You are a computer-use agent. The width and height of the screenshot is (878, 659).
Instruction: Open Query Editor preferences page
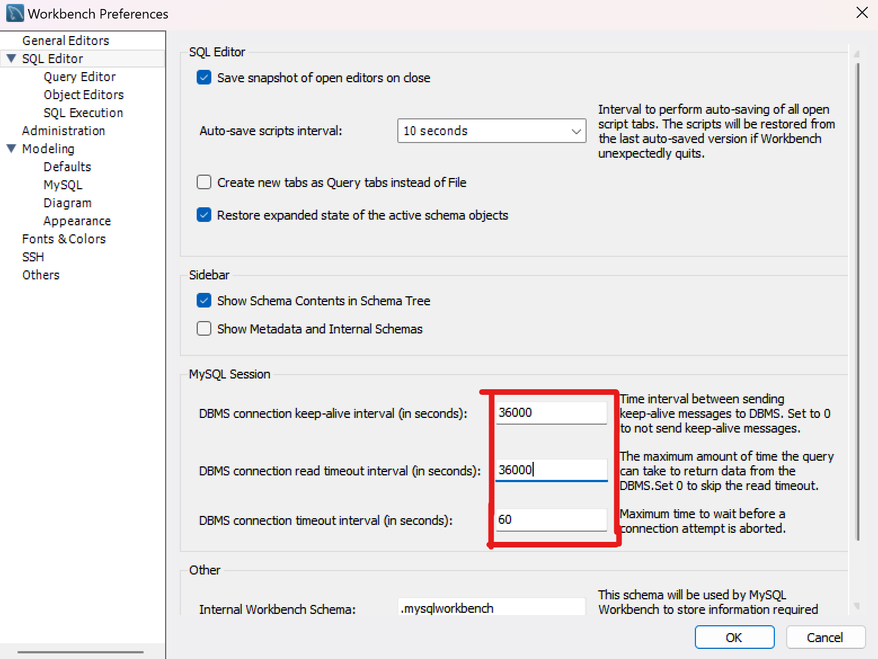(79, 77)
